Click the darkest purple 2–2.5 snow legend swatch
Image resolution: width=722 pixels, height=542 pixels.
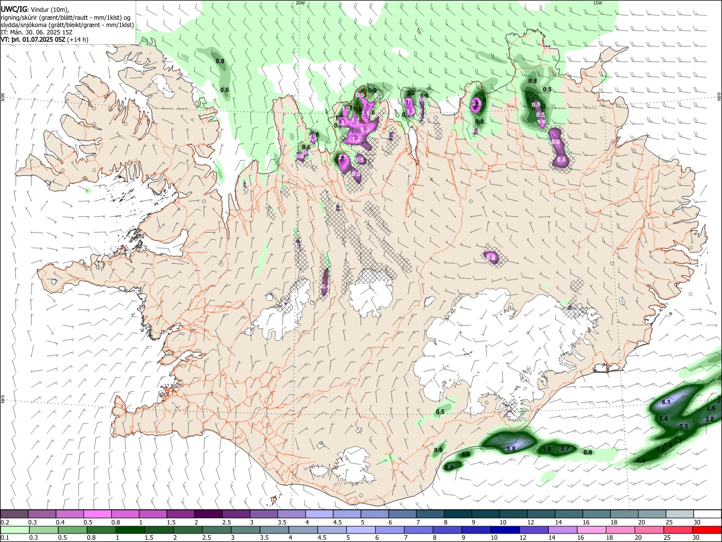208,514
